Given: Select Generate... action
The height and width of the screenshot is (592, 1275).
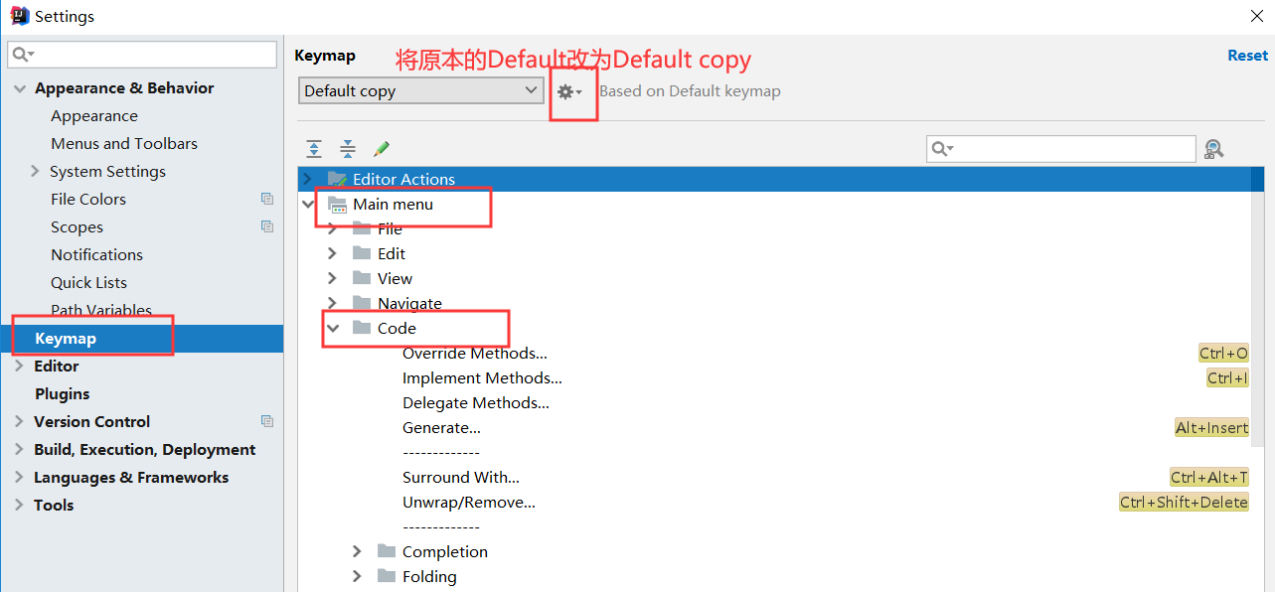Looking at the screenshot, I should pos(441,428).
